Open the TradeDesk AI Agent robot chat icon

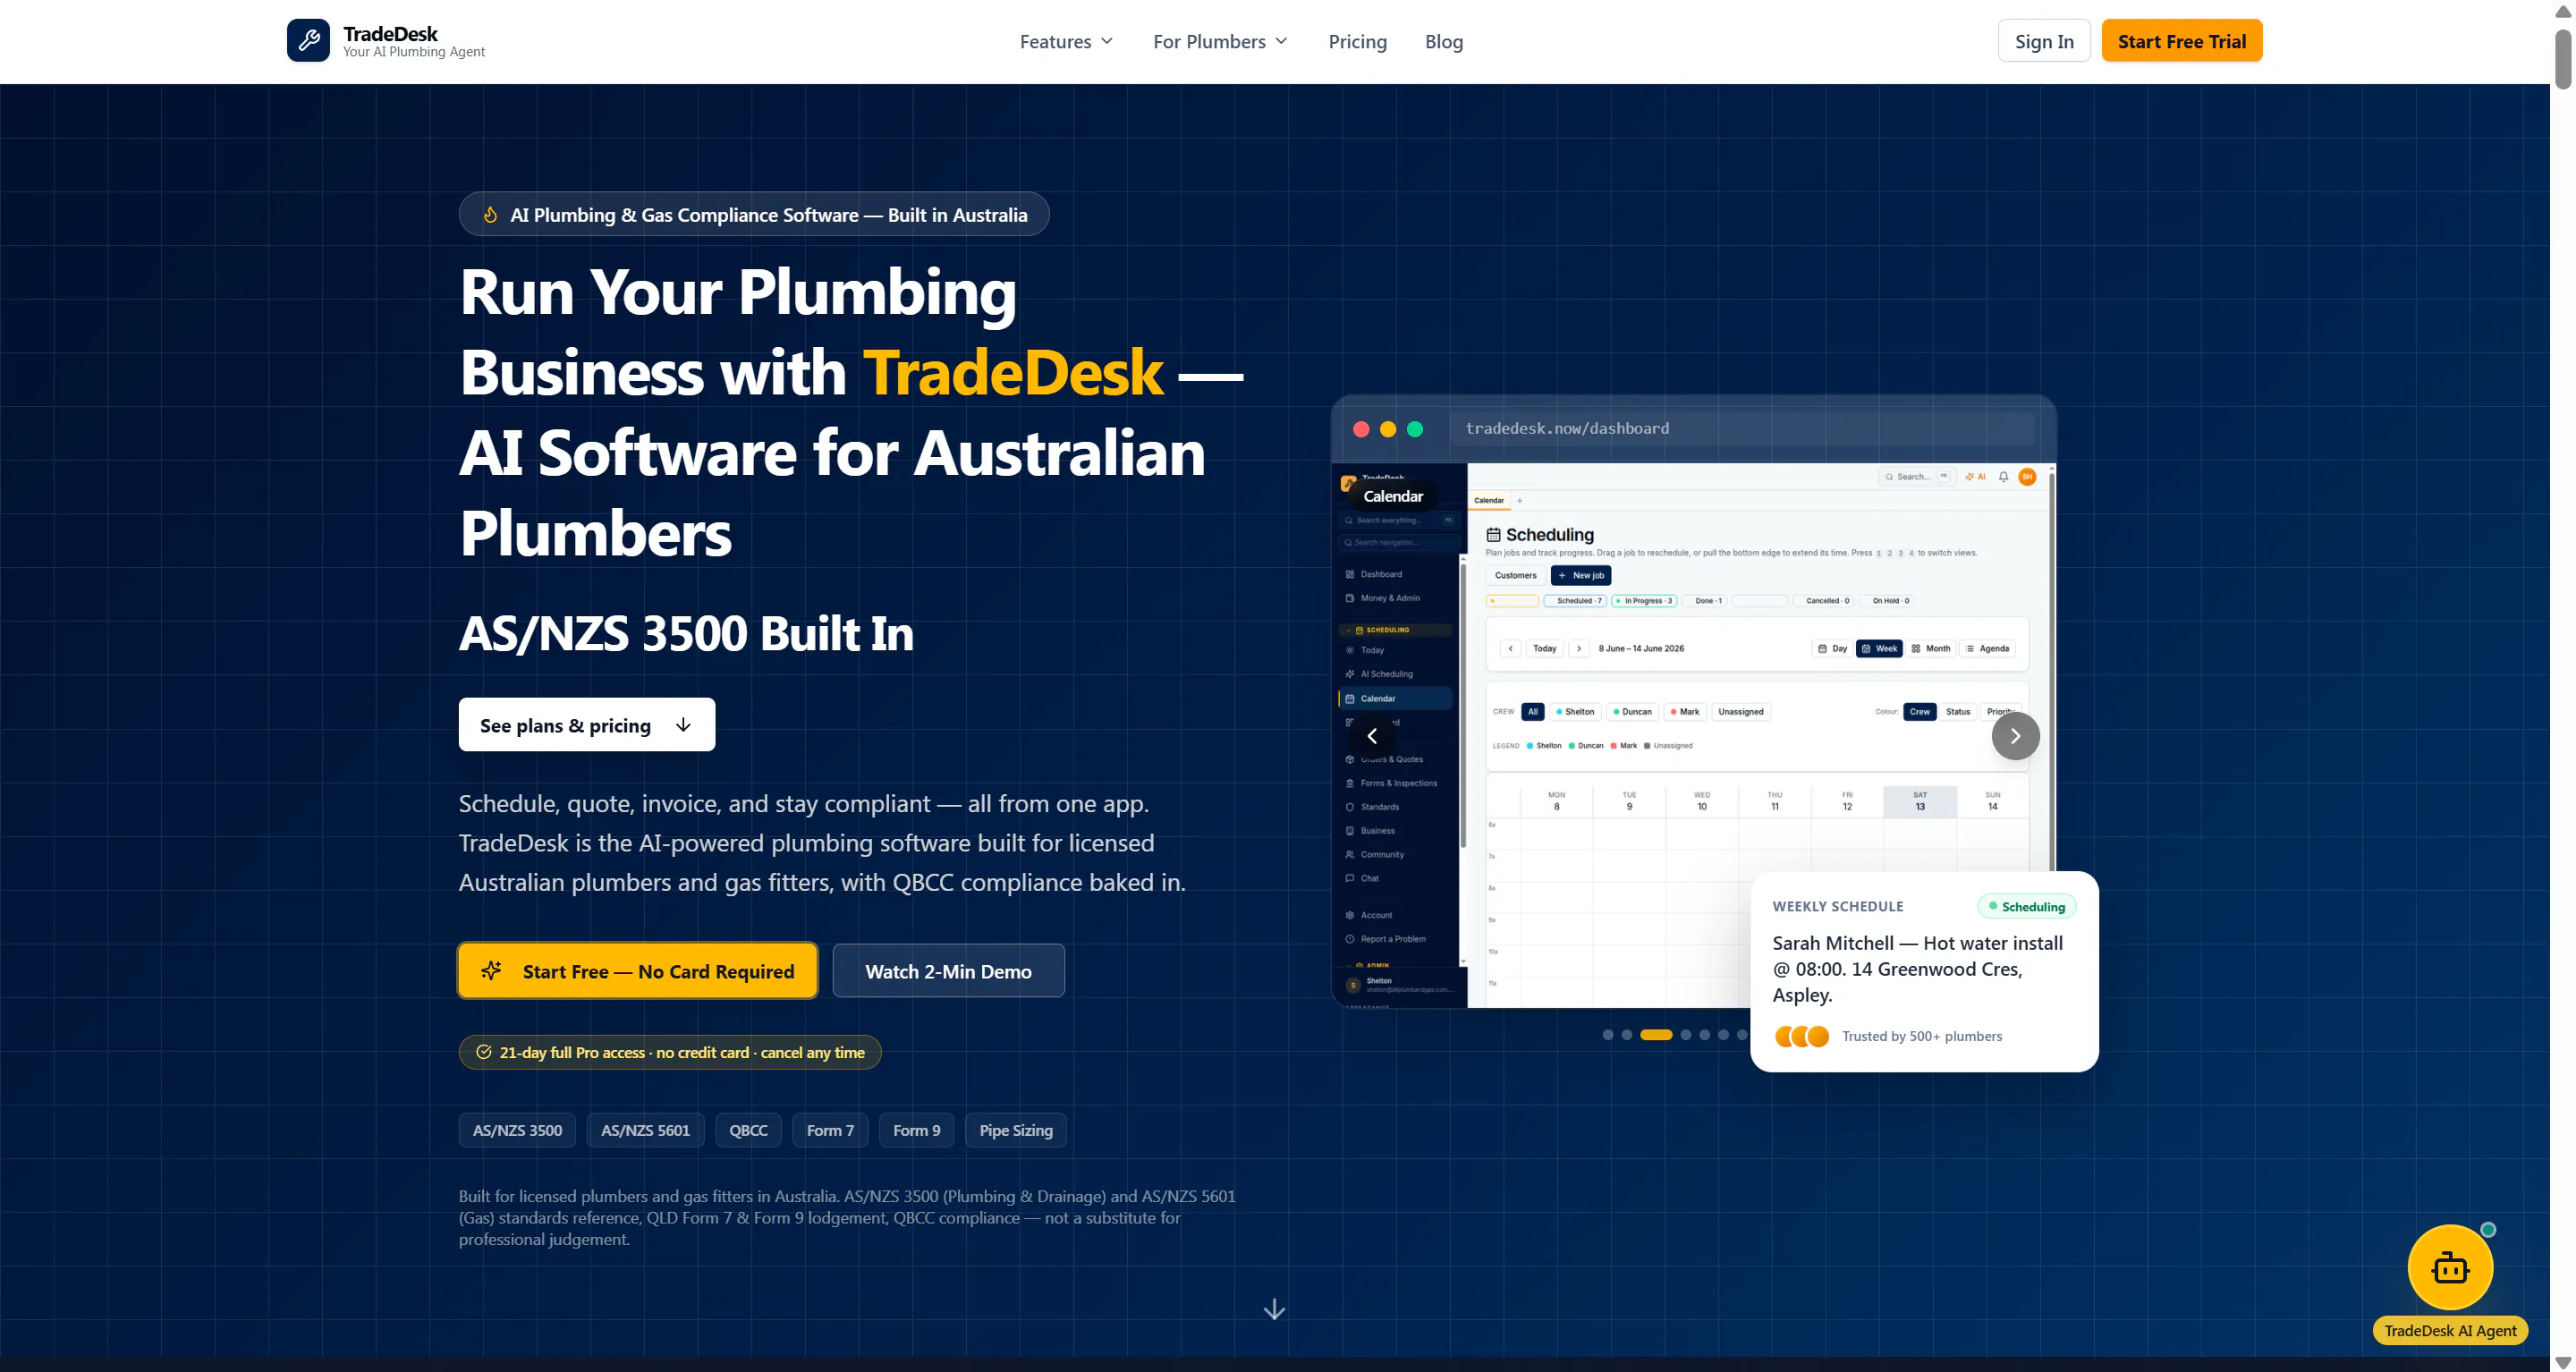[2450, 1268]
